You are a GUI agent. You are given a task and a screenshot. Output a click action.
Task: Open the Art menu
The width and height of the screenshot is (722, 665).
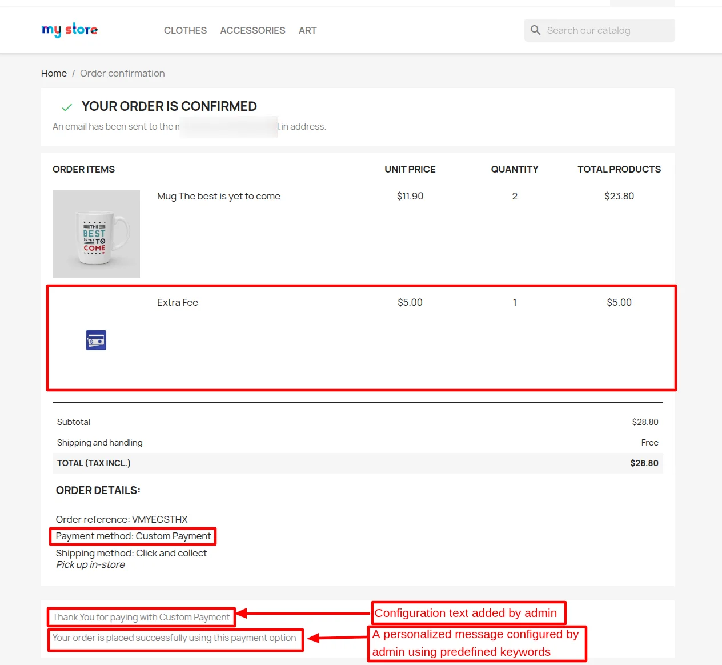tap(307, 30)
